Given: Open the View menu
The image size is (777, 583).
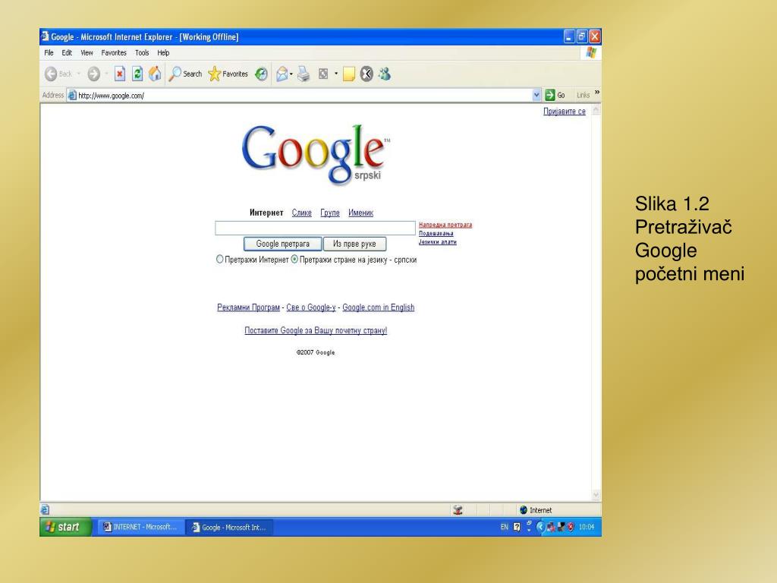Looking at the screenshot, I should [87, 52].
